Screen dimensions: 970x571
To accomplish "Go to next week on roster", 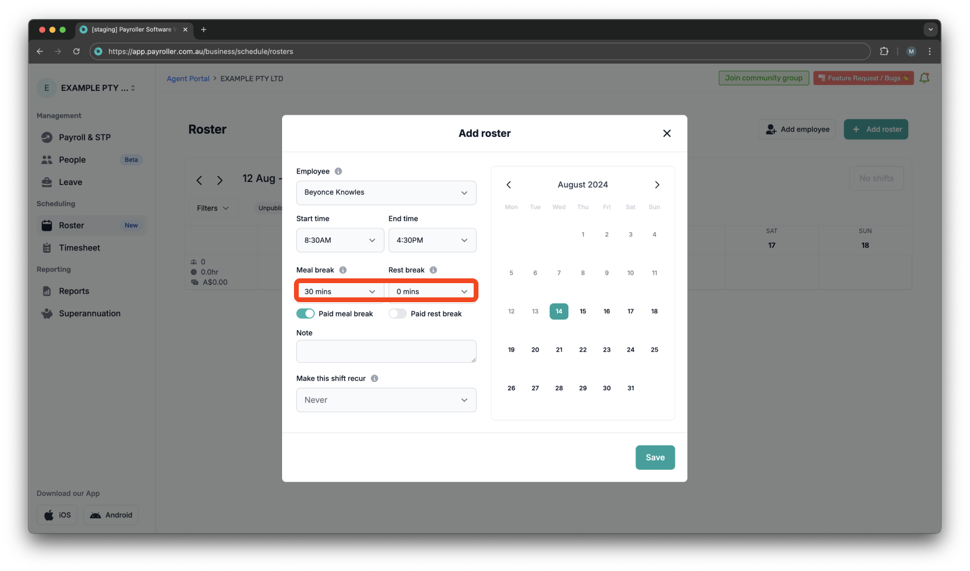I will (x=220, y=180).
